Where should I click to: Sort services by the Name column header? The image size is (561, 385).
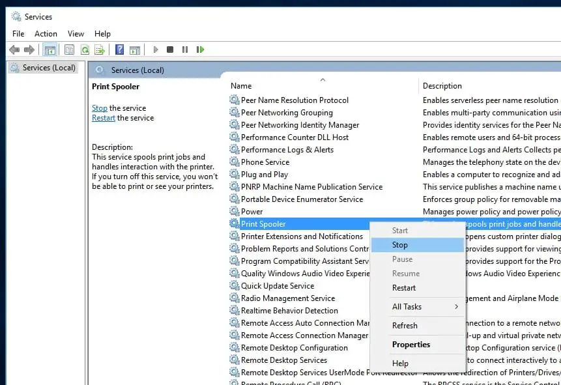click(241, 86)
